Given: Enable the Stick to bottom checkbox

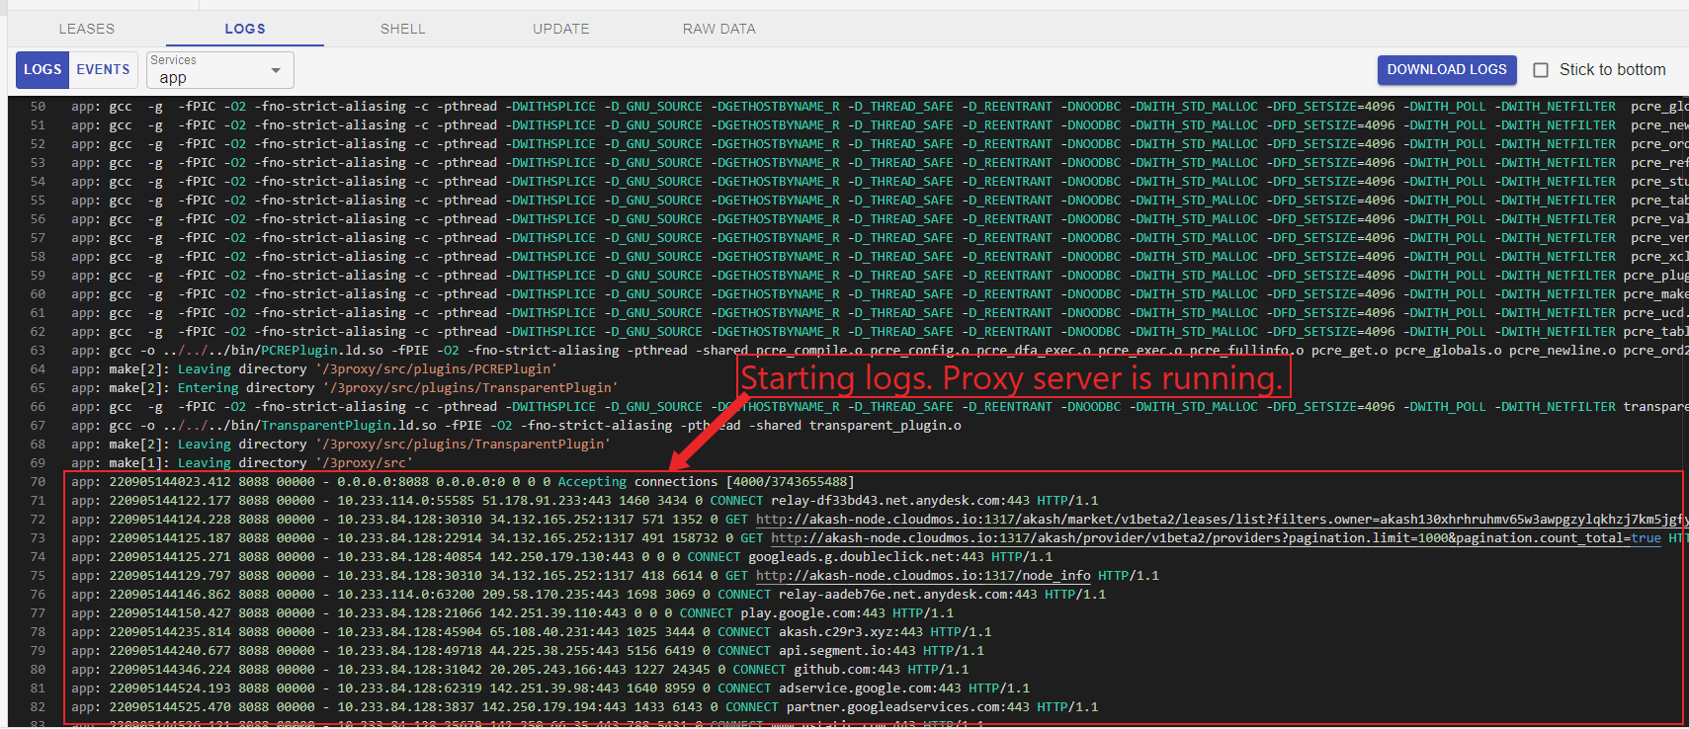Looking at the screenshot, I should 1540,70.
